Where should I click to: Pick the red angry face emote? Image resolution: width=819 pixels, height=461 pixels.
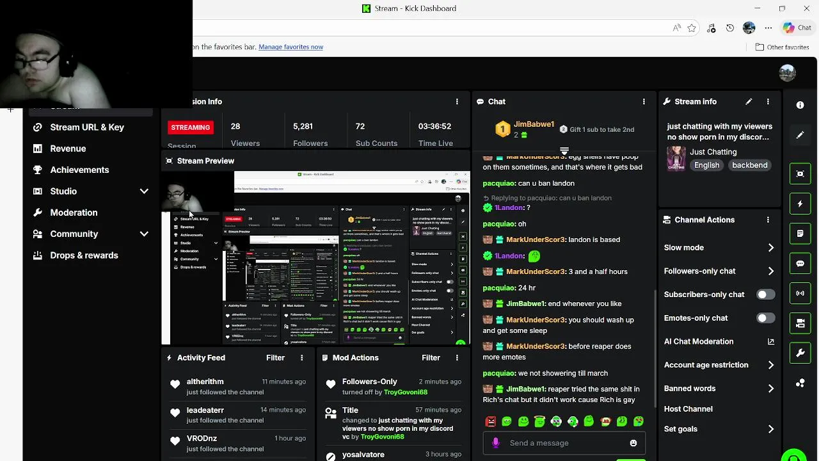pyautogui.click(x=491, y=421)
